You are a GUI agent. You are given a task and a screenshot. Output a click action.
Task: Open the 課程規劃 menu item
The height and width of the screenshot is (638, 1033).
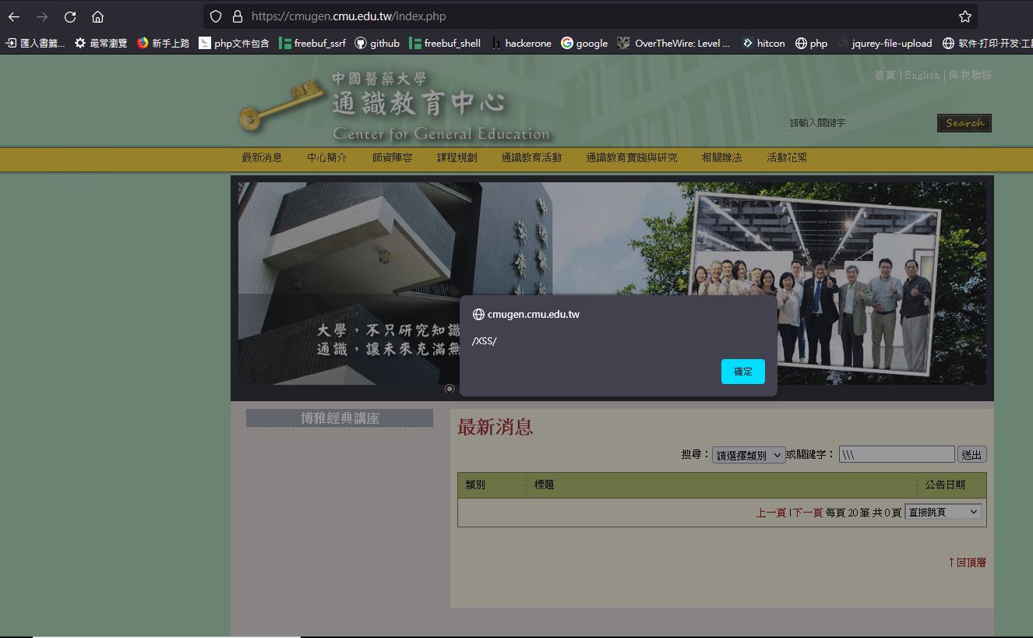pos(457,157)
